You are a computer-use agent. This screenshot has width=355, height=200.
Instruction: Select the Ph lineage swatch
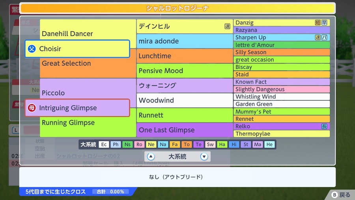(x=116, y=144)
